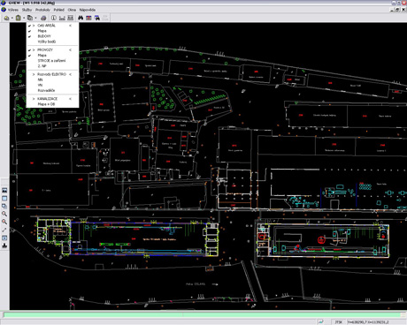Select the first magnifier zoom tool

pyautogui.click(x=4, y=214)
